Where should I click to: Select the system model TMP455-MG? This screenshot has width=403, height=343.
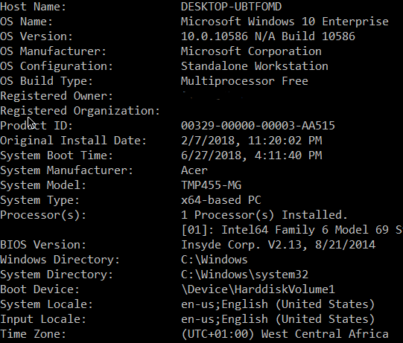click(x=211, y=185)
